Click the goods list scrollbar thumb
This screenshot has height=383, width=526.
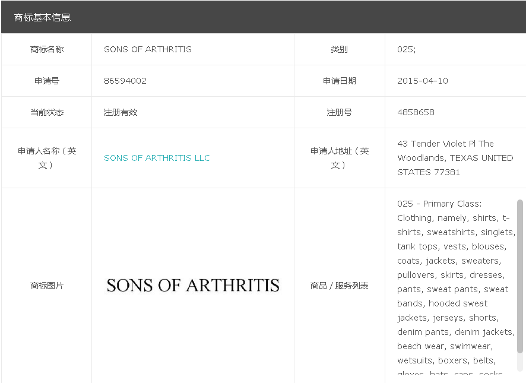point(520,276)
